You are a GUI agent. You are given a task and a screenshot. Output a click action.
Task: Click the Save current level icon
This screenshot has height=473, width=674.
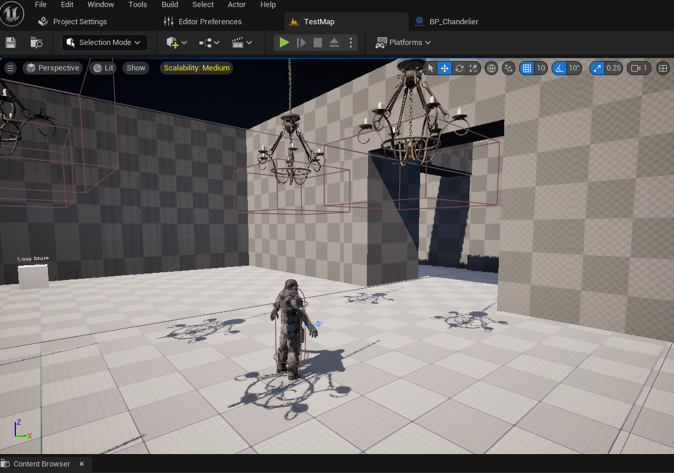(11, 43)
